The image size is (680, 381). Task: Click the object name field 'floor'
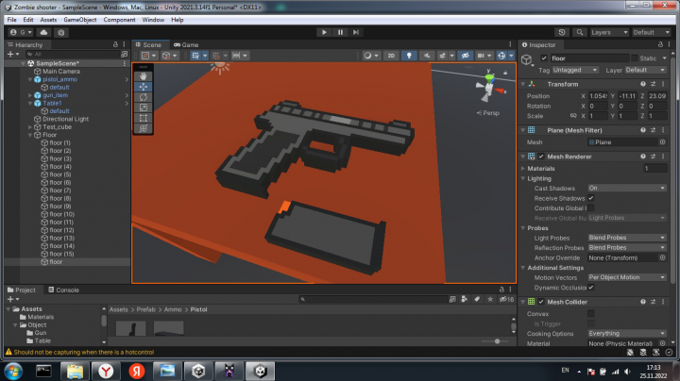click(x=589, y=58)
